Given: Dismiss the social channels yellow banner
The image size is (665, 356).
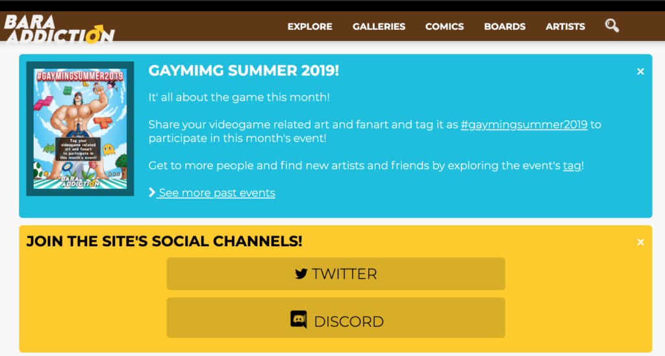Looking at the screenshot, I should click(x=640, y=242).
